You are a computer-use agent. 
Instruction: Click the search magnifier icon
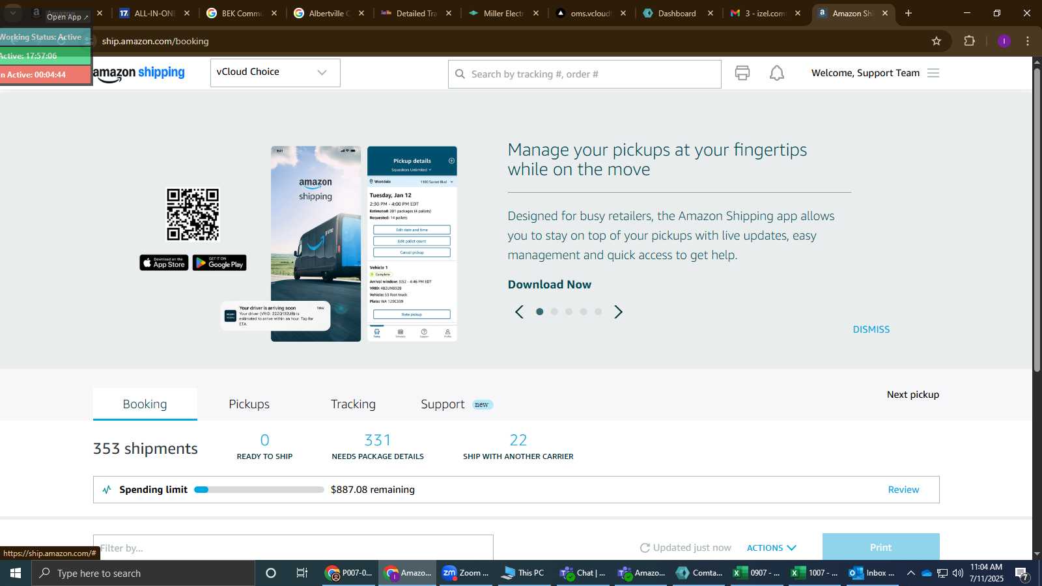460,74
